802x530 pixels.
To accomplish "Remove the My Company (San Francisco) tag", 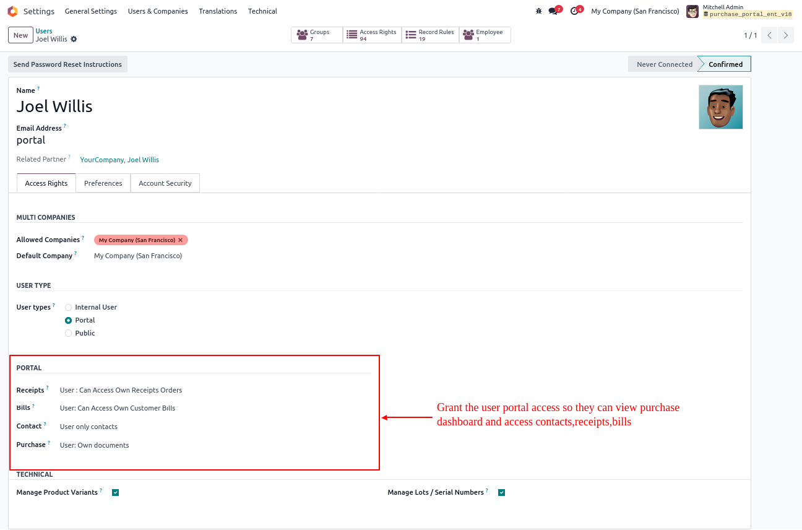I will tap(181, 240).
